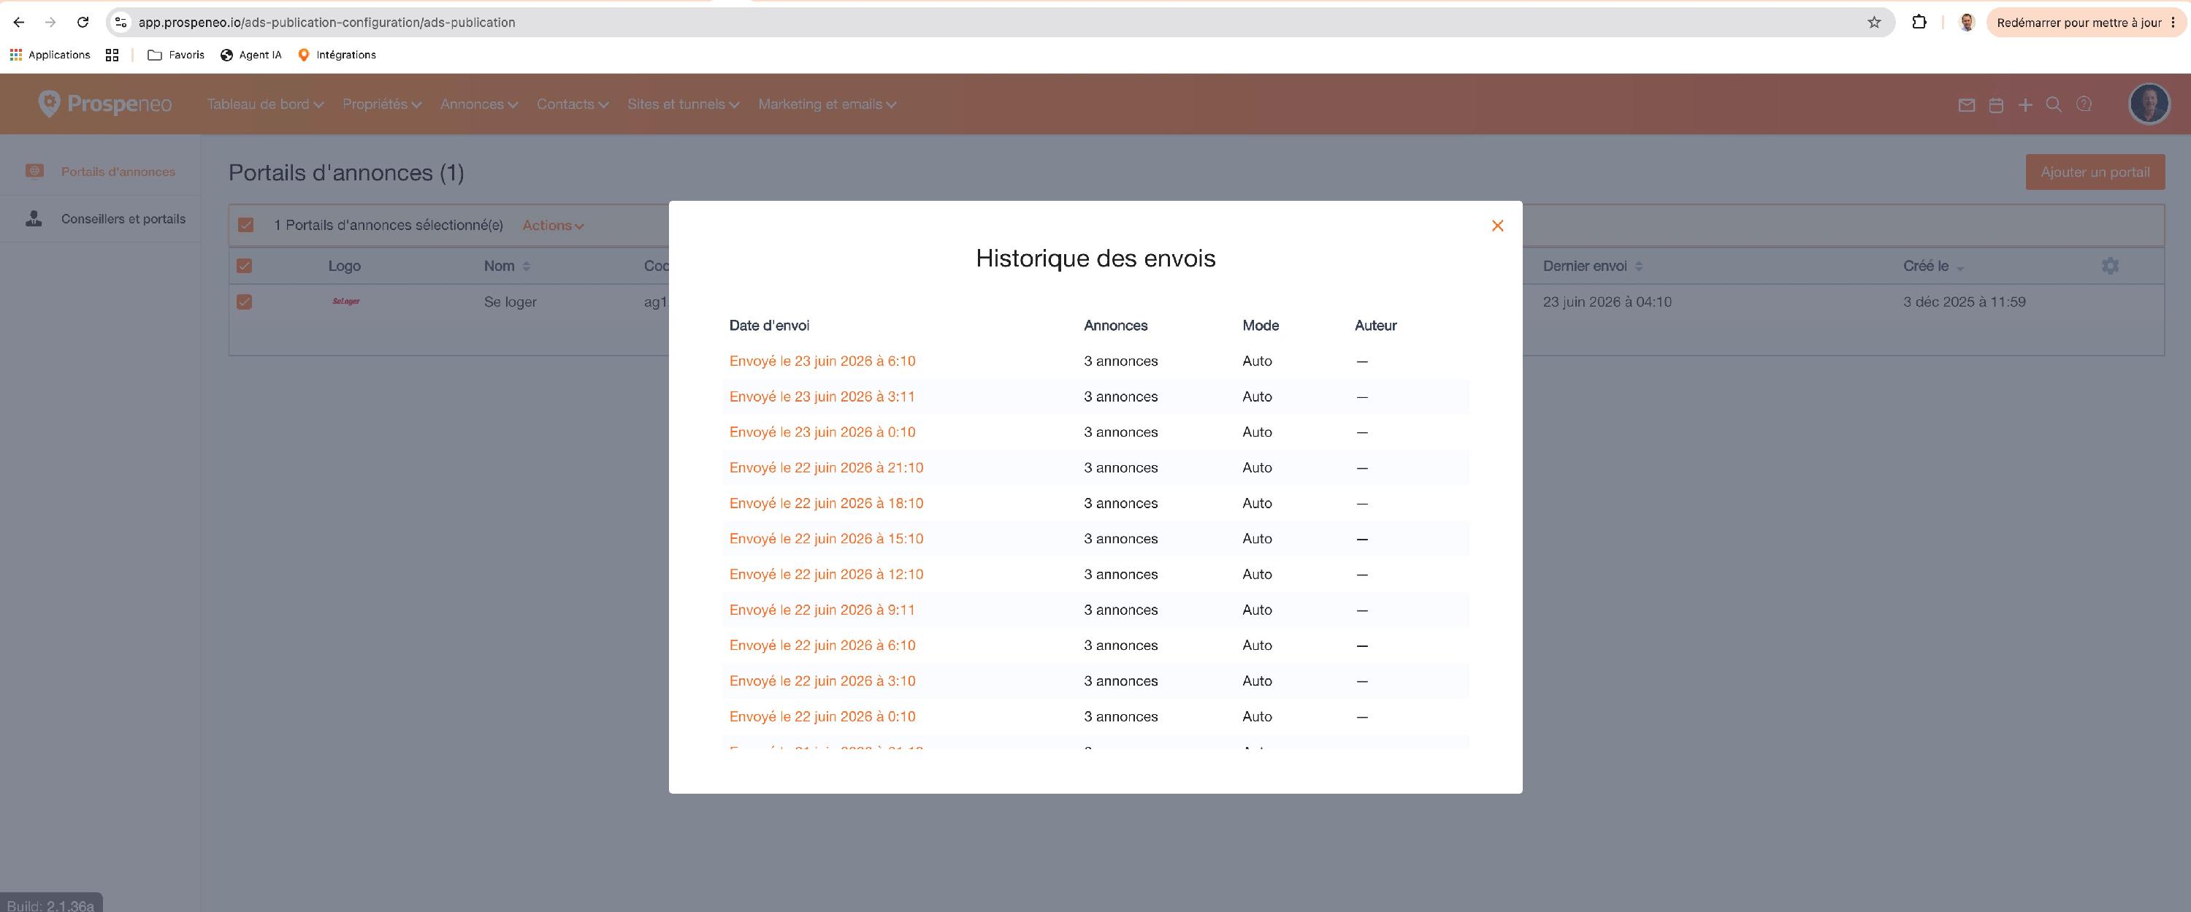Screen dimensions: 2191x912
Task: Open the help question mark icon
Action: tap(2083, 104)
